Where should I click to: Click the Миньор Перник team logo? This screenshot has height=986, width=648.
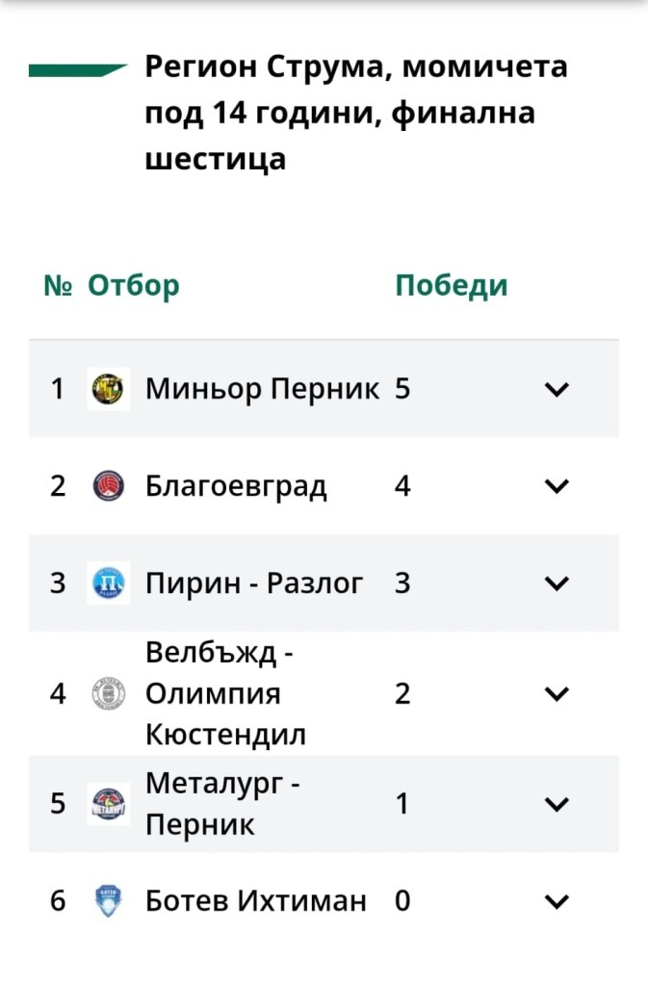click(108, 389)
